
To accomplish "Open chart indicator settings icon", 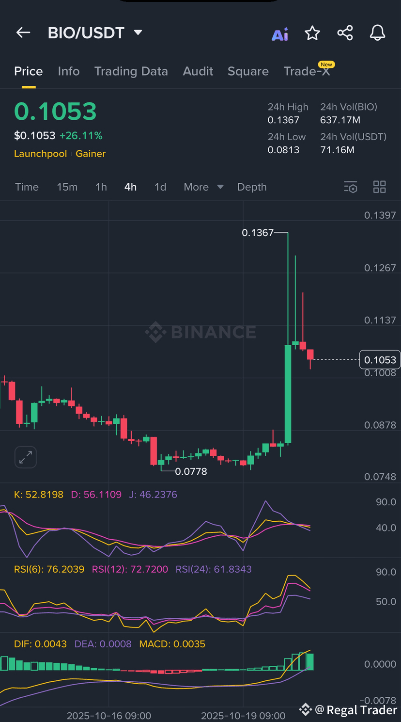I will pyautogui.click(x=350, y=187).
